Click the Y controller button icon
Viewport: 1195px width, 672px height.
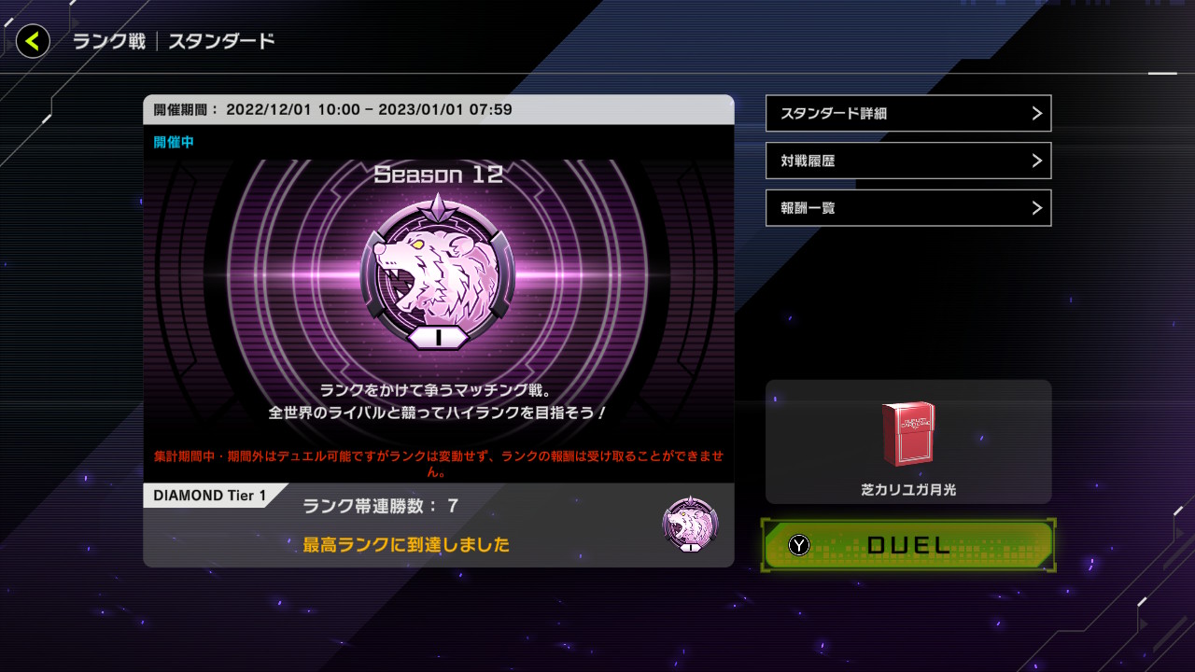click(798, 545)
